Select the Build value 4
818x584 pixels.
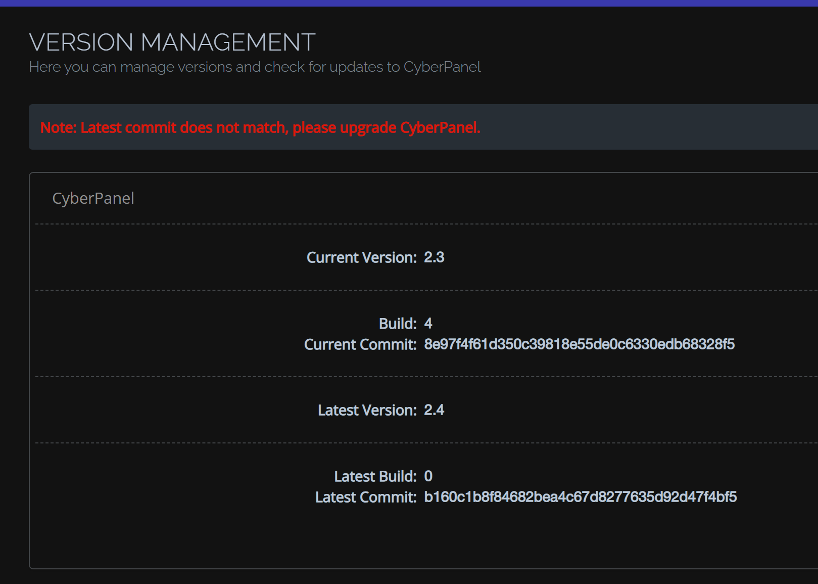coord(428,324)
